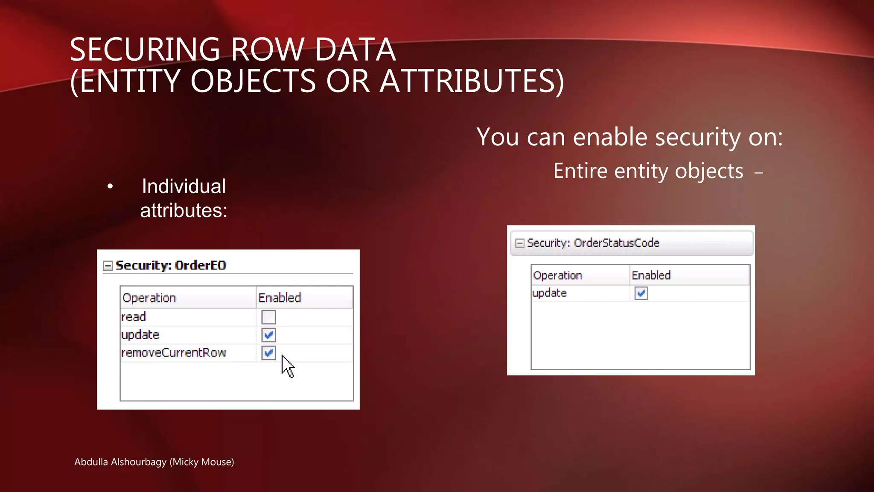Viewport: 874px width, 492px height.
Task: Select the update row label in OrderEO table
Action: point(140,335)
